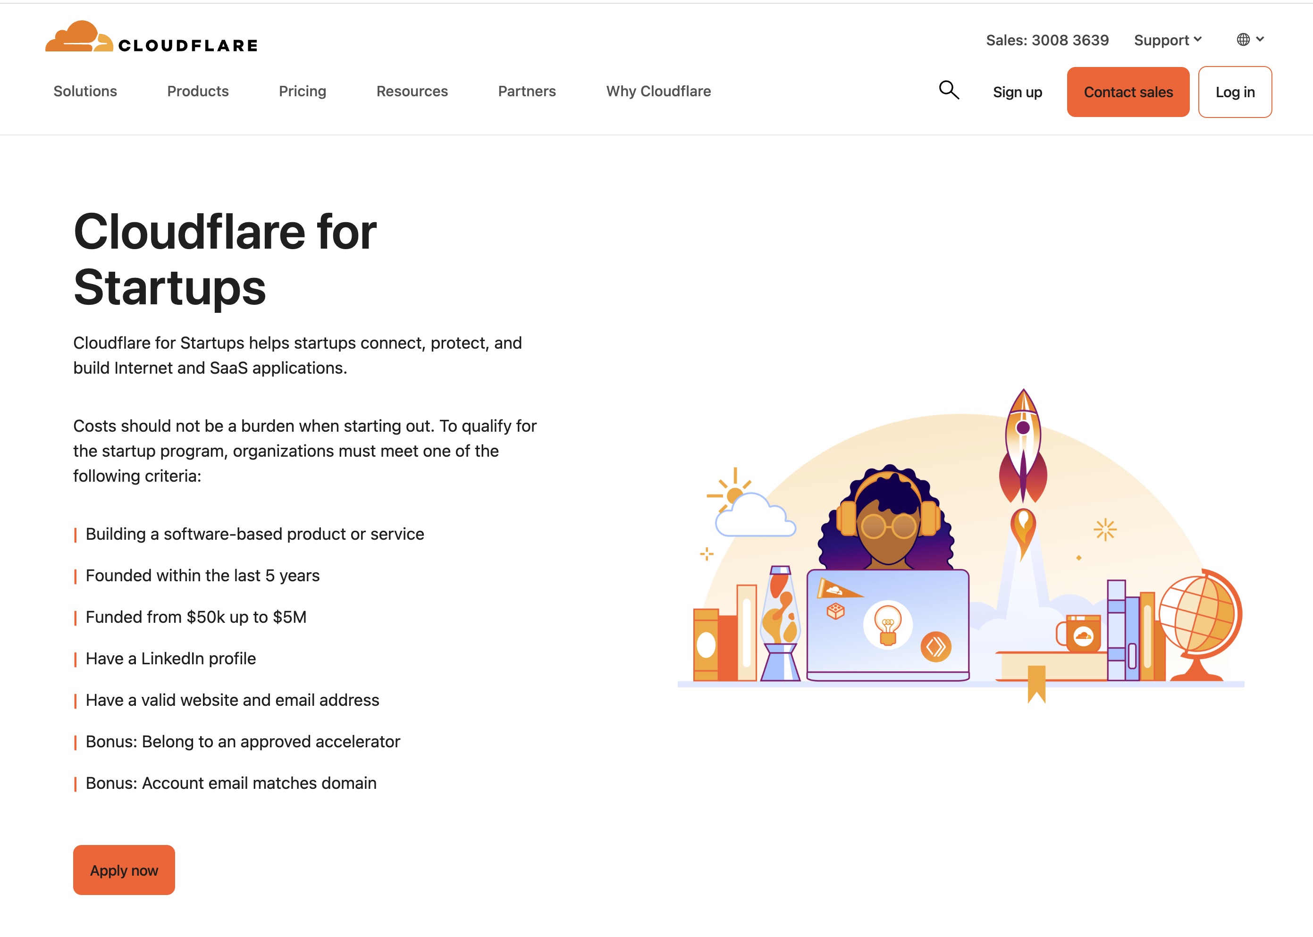Click 'Building a software-based product or service'
The image size is (1313, 937).
pyautogui.click(x=254, y=534)
